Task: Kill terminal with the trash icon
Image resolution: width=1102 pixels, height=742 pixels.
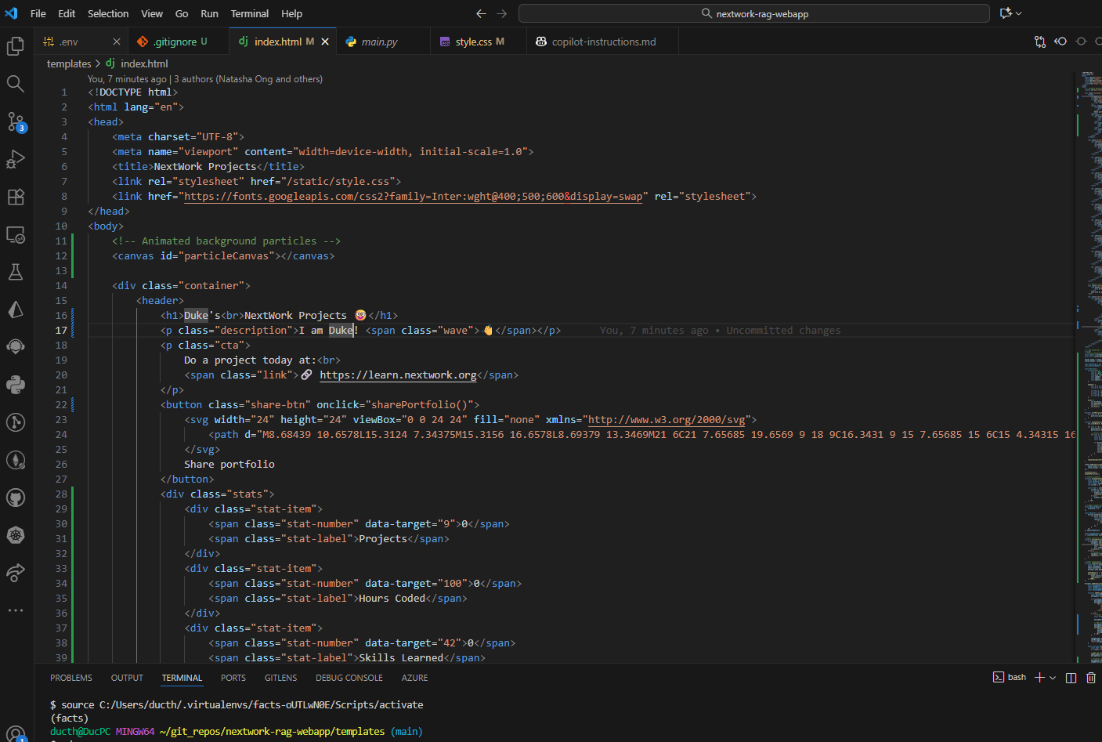Action: pyautogui.click(x=1091, y=678)
